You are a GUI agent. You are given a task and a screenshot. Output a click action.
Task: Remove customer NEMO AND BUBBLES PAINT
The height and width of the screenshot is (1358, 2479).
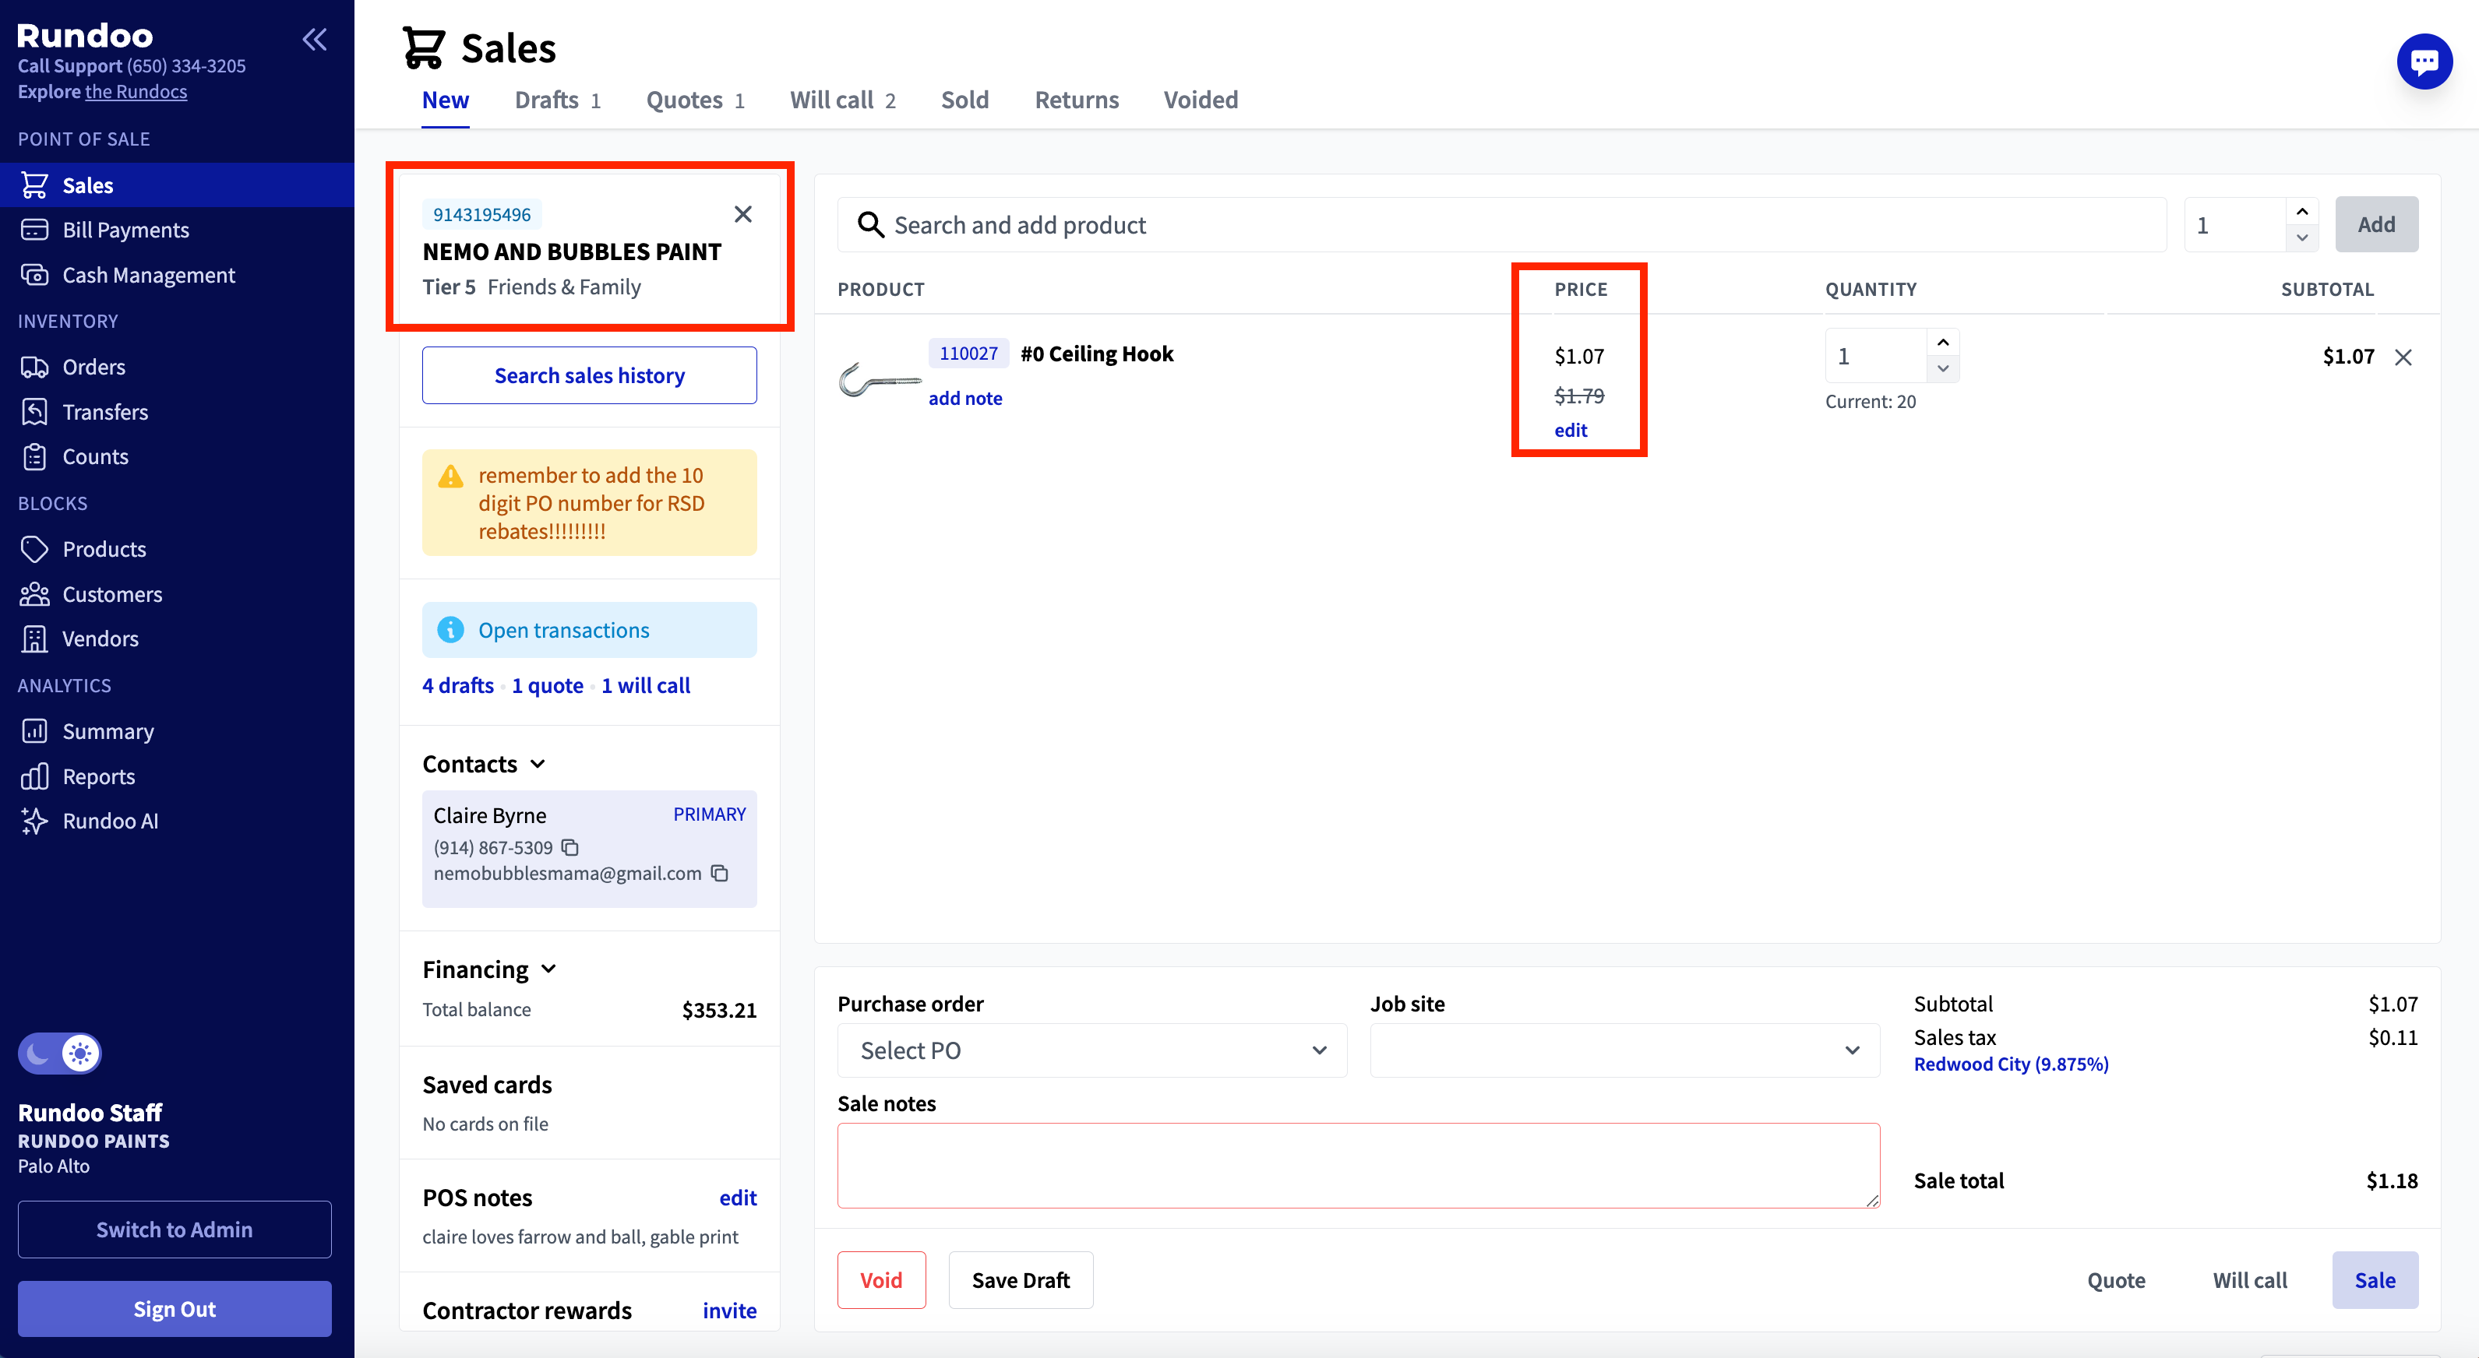pos(743,213)
